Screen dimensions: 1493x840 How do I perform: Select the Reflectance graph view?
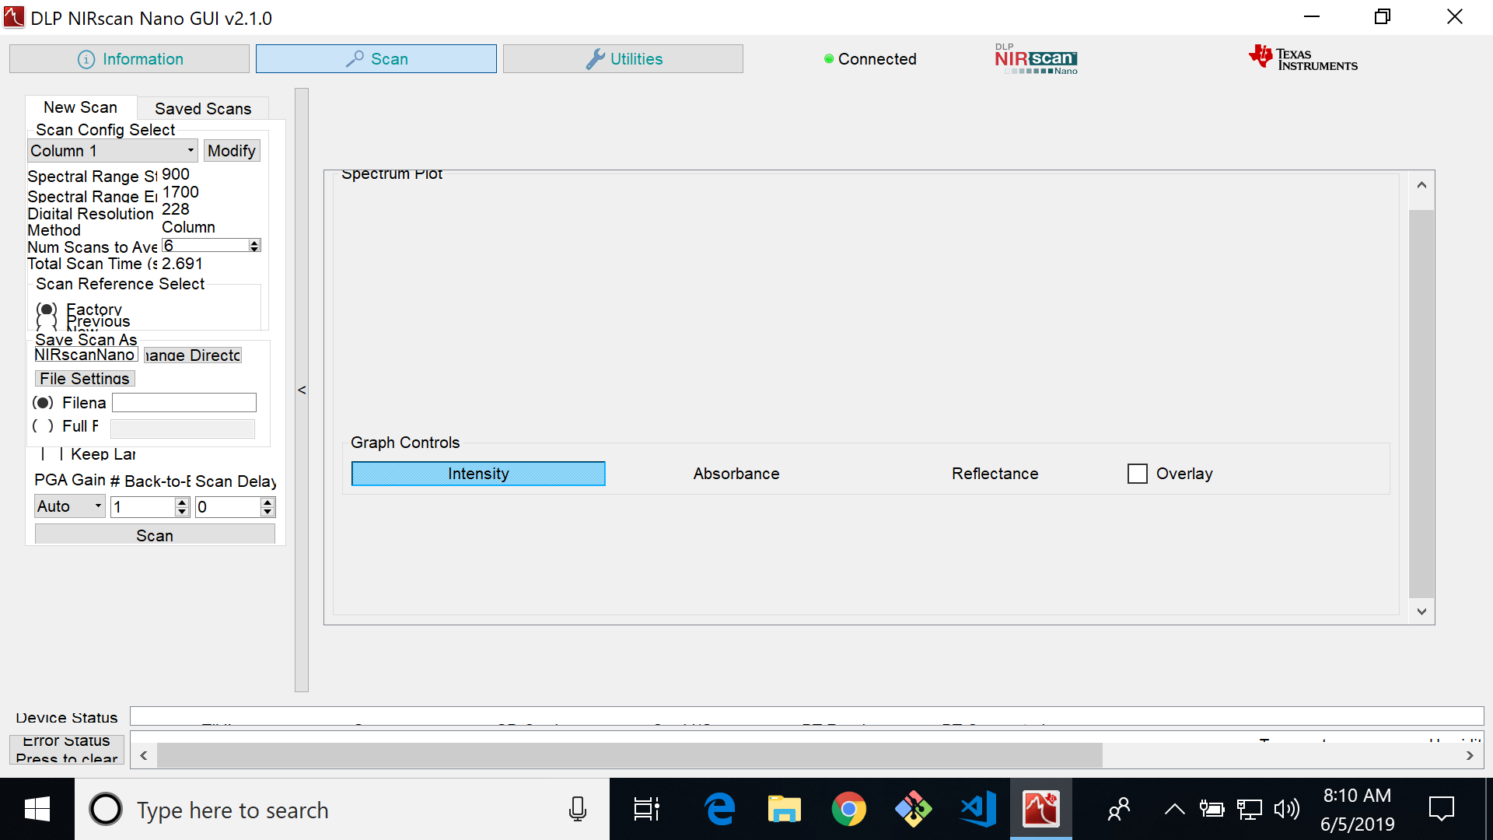(995, 474)
